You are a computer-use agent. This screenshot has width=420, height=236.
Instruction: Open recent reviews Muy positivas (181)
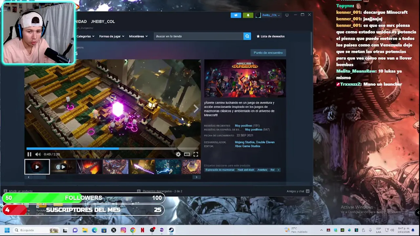[x=247, y=126]
